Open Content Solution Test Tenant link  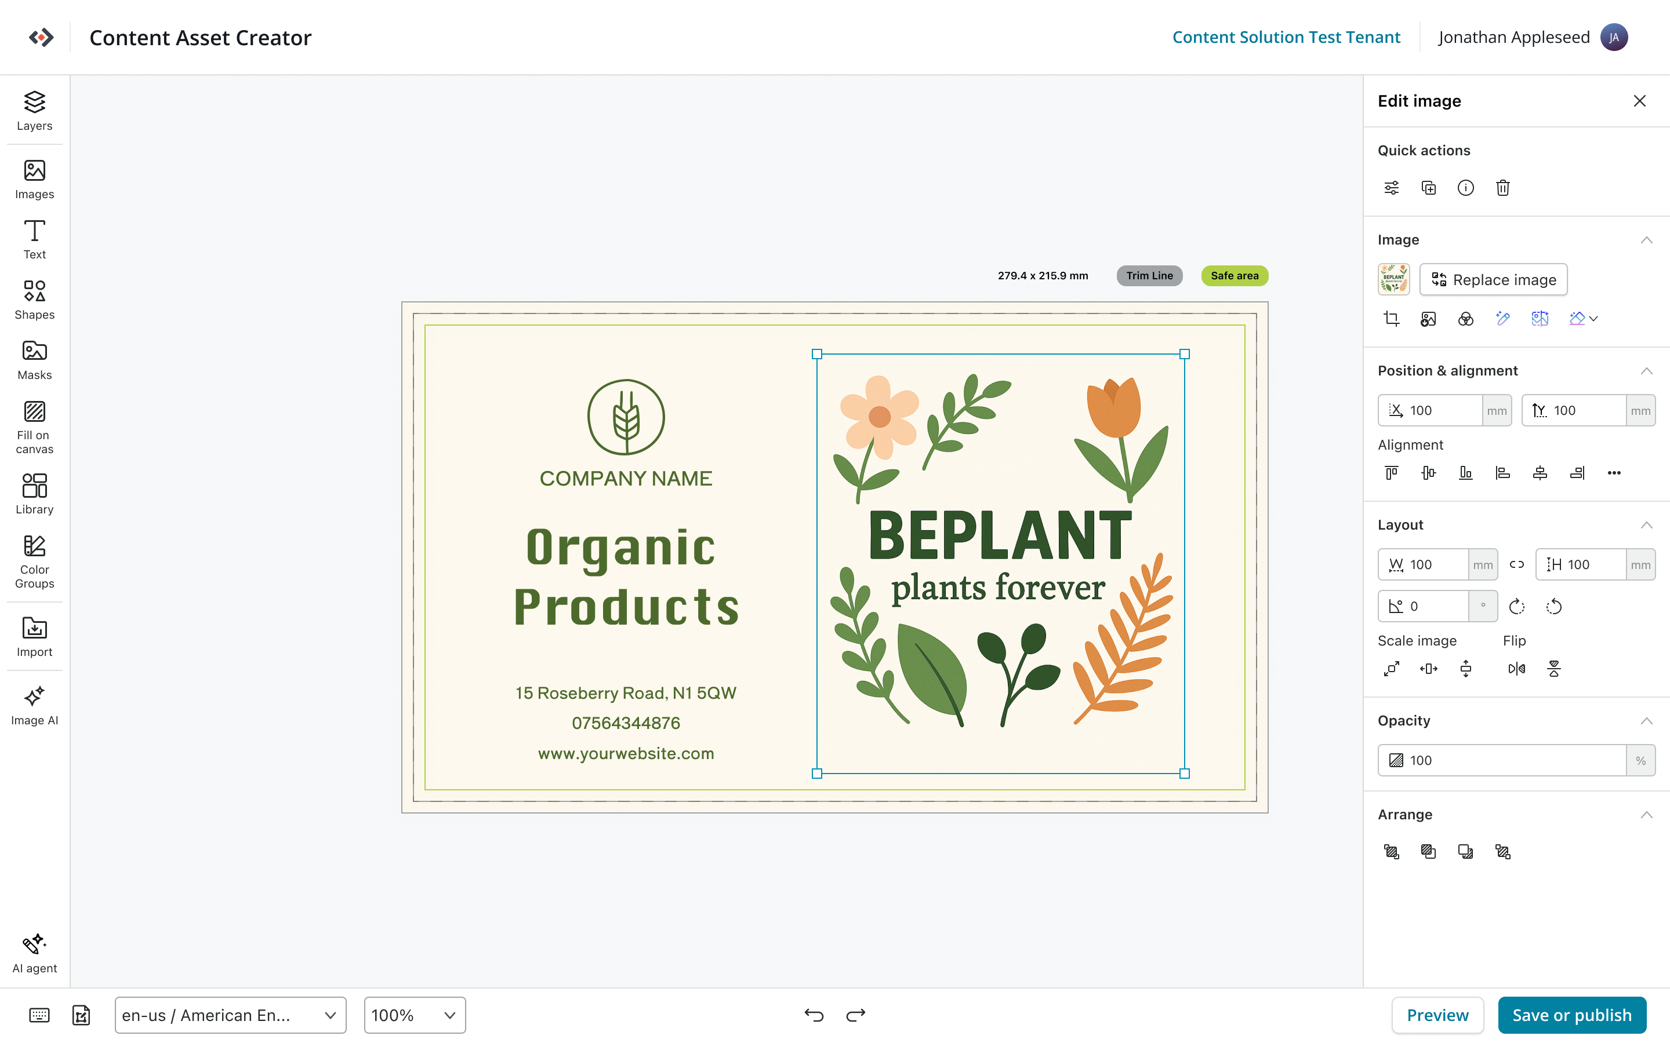tap(1286, 37)
